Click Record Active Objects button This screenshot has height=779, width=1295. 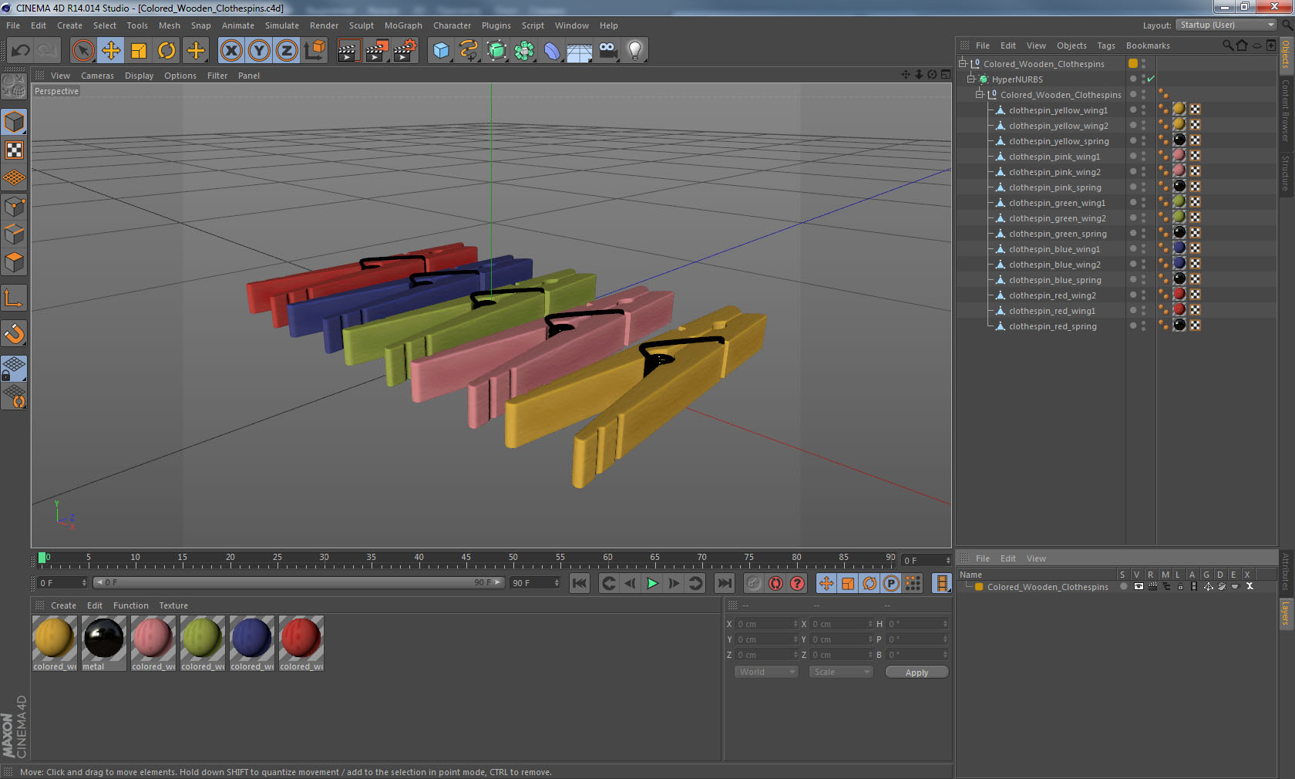[x=754, y=583]
